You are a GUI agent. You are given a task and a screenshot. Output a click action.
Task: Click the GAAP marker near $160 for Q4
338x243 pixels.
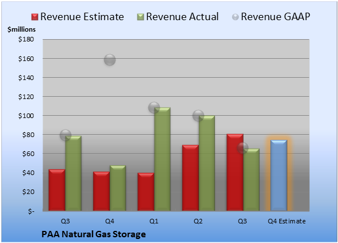pyautogui.click(x=110, y=60)
